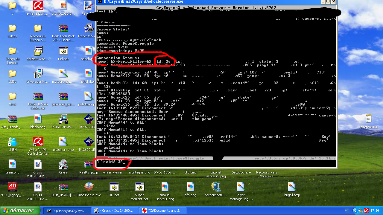This screenshot has width=383, height=215.
Task: Open 9-11_legacy ATI installer icon
Action: [x=12, y=187]
